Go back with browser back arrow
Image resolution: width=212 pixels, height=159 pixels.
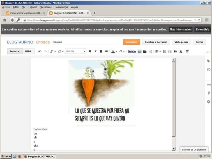[x=12, y=20]
